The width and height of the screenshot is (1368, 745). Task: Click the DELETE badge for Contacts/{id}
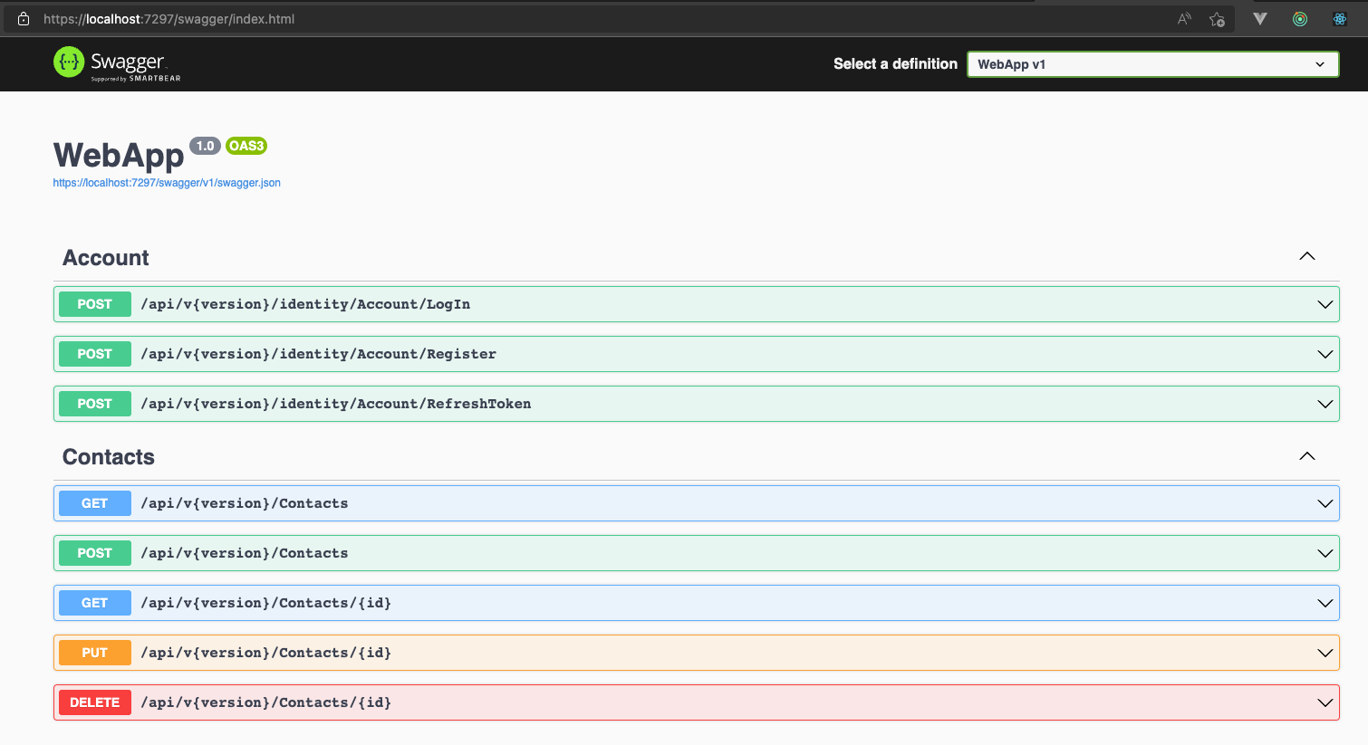(95, 702)
